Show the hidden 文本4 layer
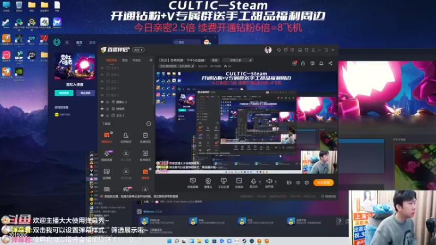The image size is (436, 245). pyautogui.click(x=102, y=75)
